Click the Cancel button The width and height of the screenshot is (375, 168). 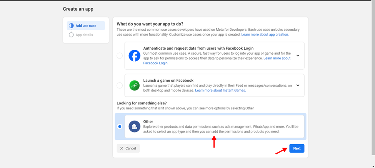pos(128,148)
